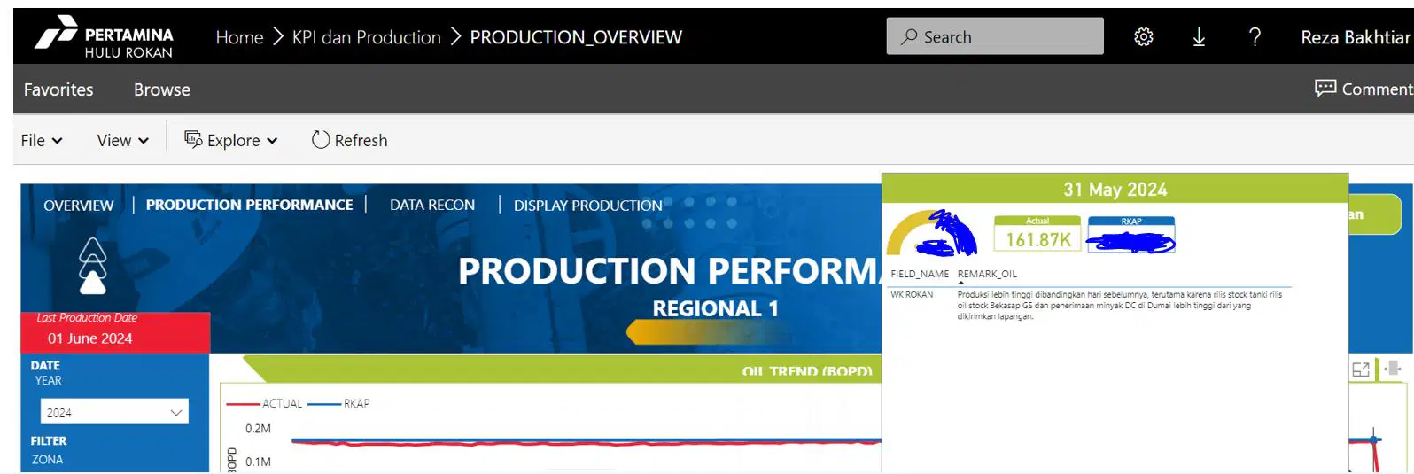Click the Comment speech bubble icon

[1325, 88]
